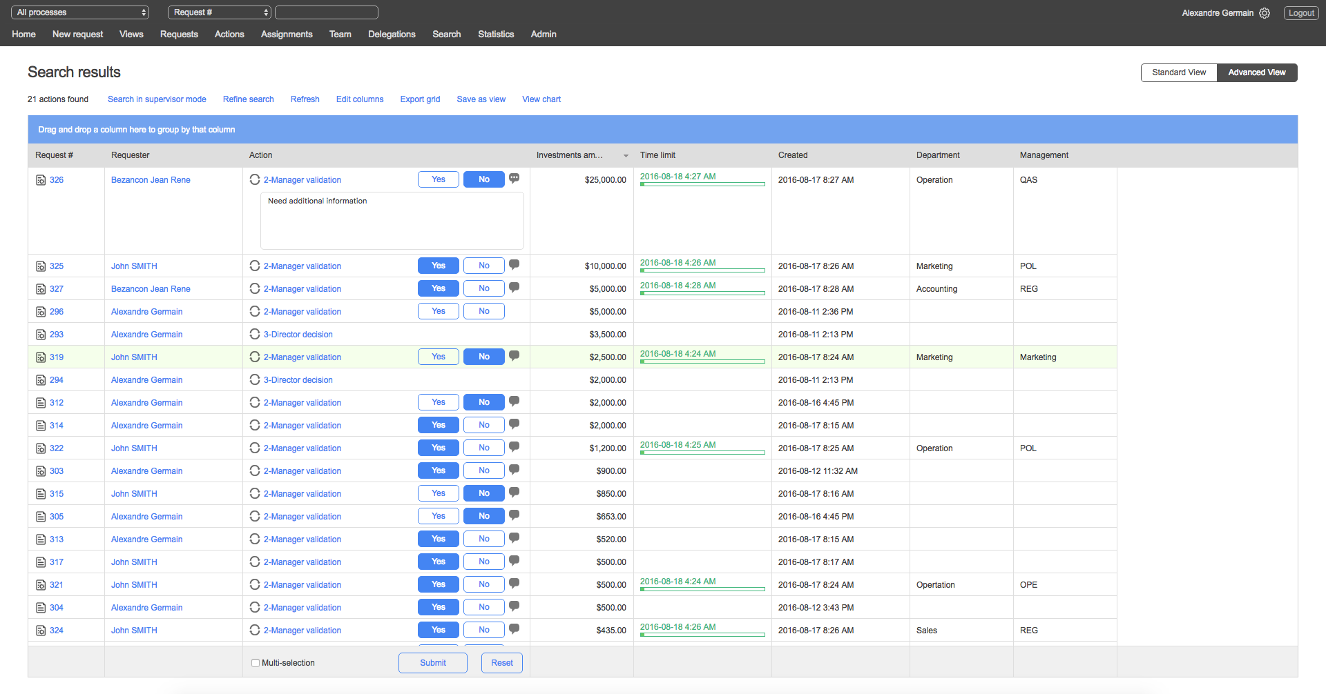This screenshot has width=1326, height=694.
Task: Open the settings gear next to Alexandre Germain
Action: (1265, 12)
